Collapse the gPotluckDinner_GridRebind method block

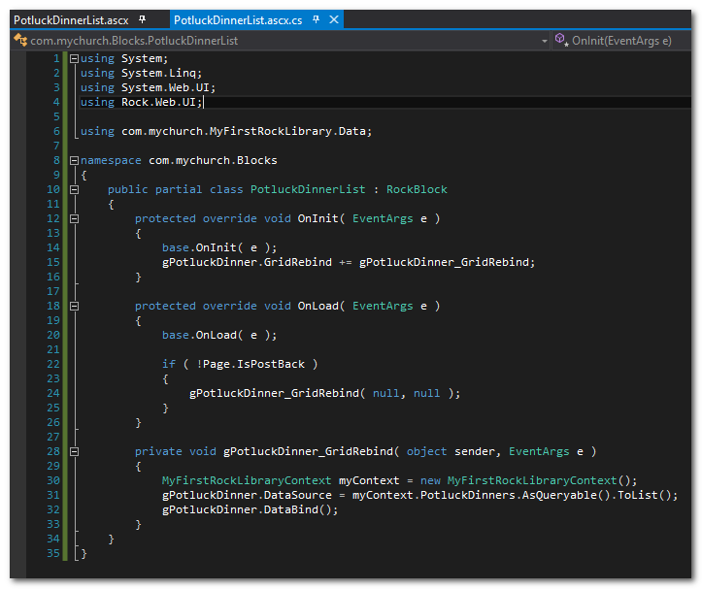pyautogui.click(x=73, y=451)
